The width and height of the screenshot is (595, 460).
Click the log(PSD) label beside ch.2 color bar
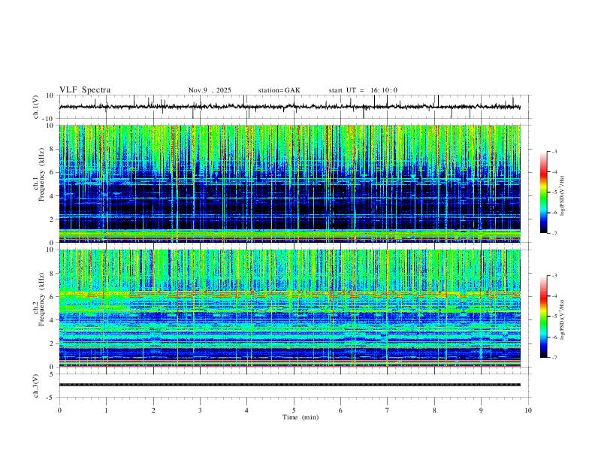tap(562, 319)
